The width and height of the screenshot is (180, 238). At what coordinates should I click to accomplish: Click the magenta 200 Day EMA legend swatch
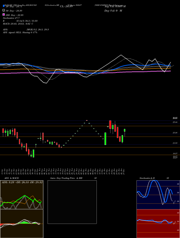(4, 14)
